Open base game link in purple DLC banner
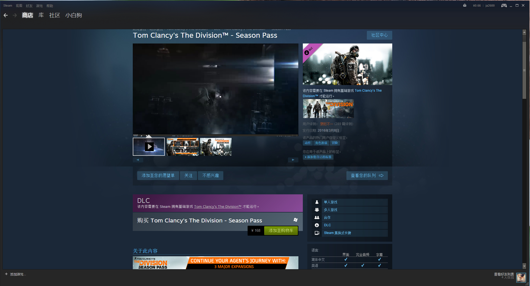The image size is (530, 286). pos(218,207)
